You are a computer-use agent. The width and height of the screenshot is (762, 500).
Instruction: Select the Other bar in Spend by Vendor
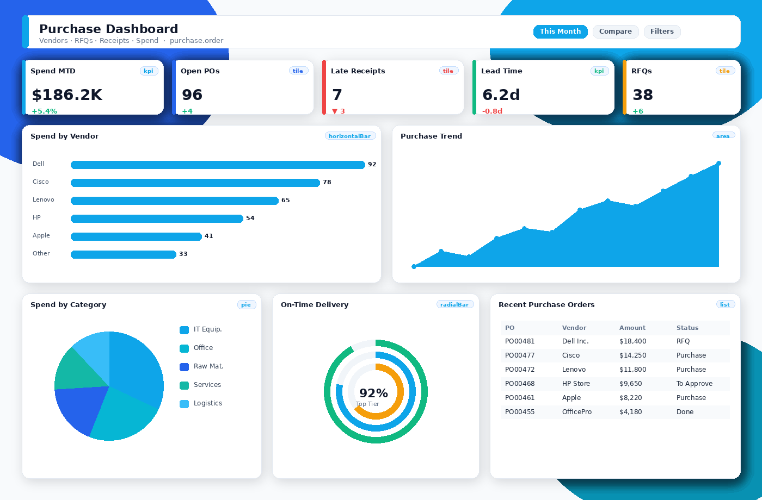pos(124,254)
